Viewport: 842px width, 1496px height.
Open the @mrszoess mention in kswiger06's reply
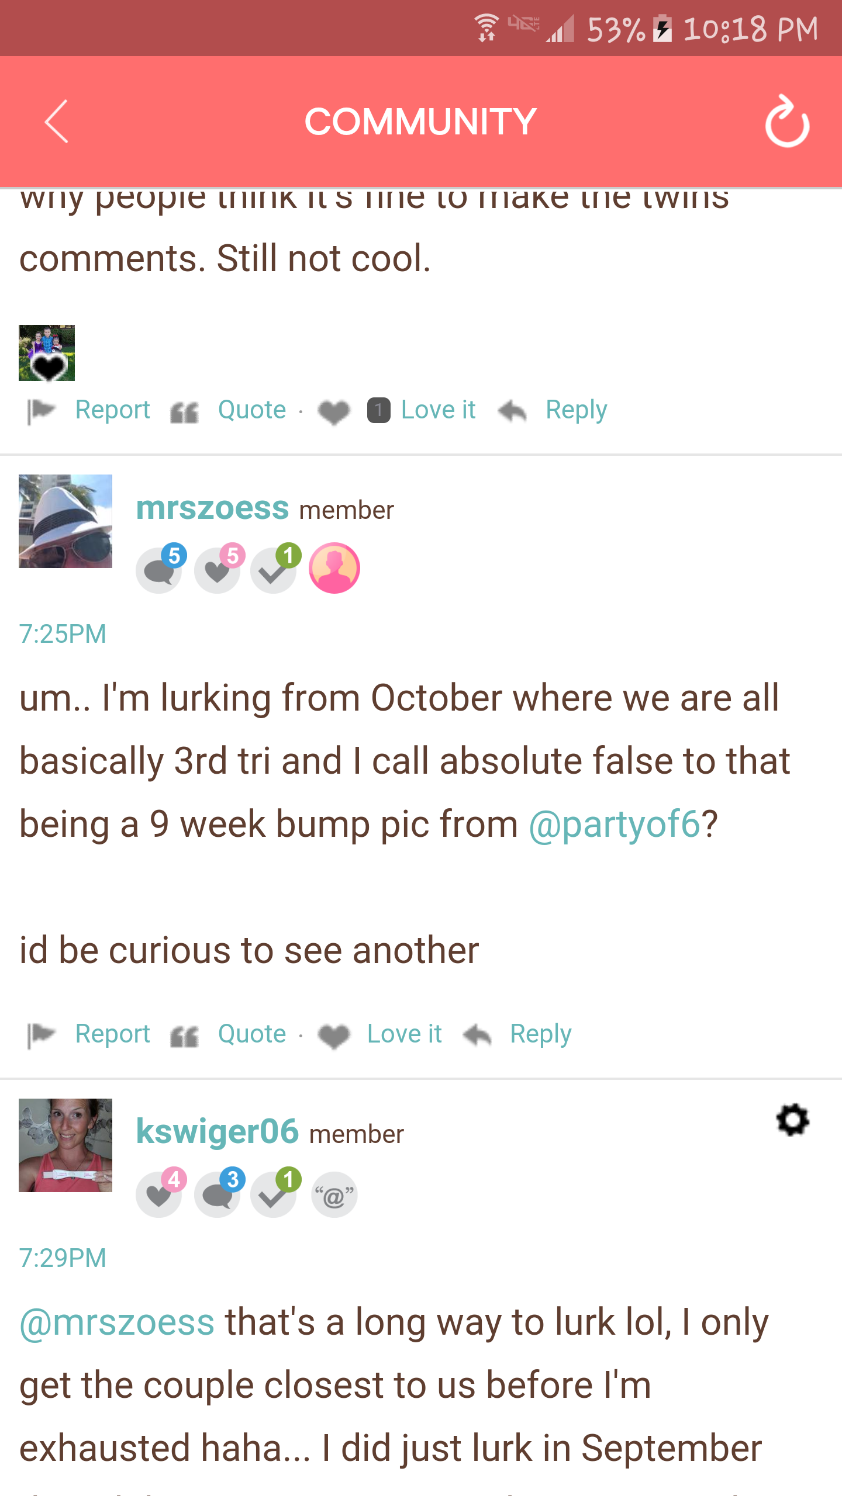tap(117, 1322)
